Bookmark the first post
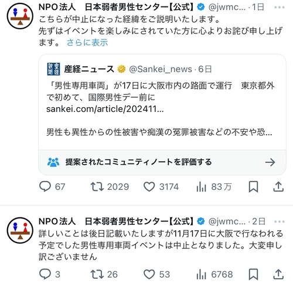This screenshot has height=287, width=293. pos(253,187)
